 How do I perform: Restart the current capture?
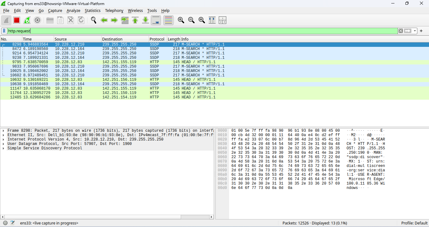[27, 20]
